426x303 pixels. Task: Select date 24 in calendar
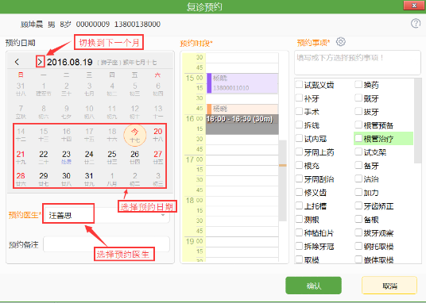(x=89, y=157)
